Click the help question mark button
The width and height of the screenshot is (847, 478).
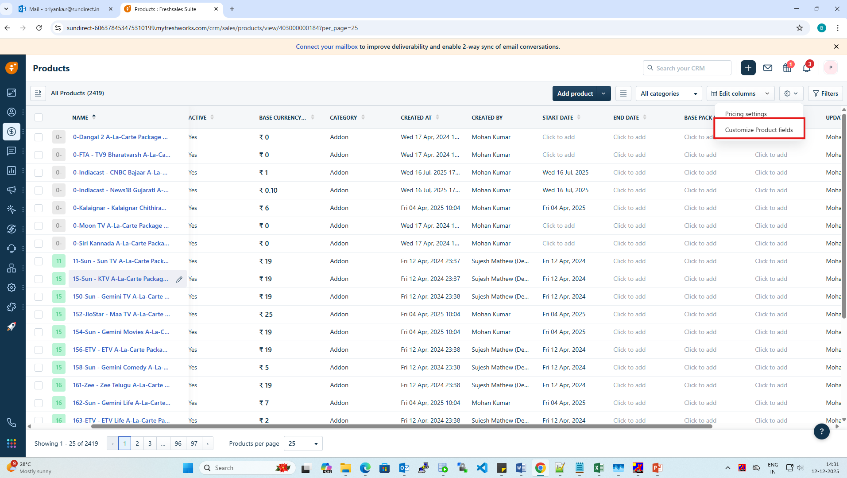[x=821, y=431]
